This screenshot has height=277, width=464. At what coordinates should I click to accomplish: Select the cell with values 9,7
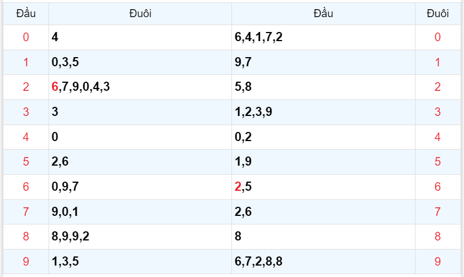click(243, 62)
